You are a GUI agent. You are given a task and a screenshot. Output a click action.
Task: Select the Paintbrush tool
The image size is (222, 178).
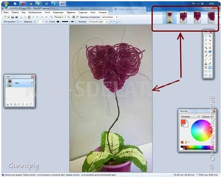[x=206, y=56]
